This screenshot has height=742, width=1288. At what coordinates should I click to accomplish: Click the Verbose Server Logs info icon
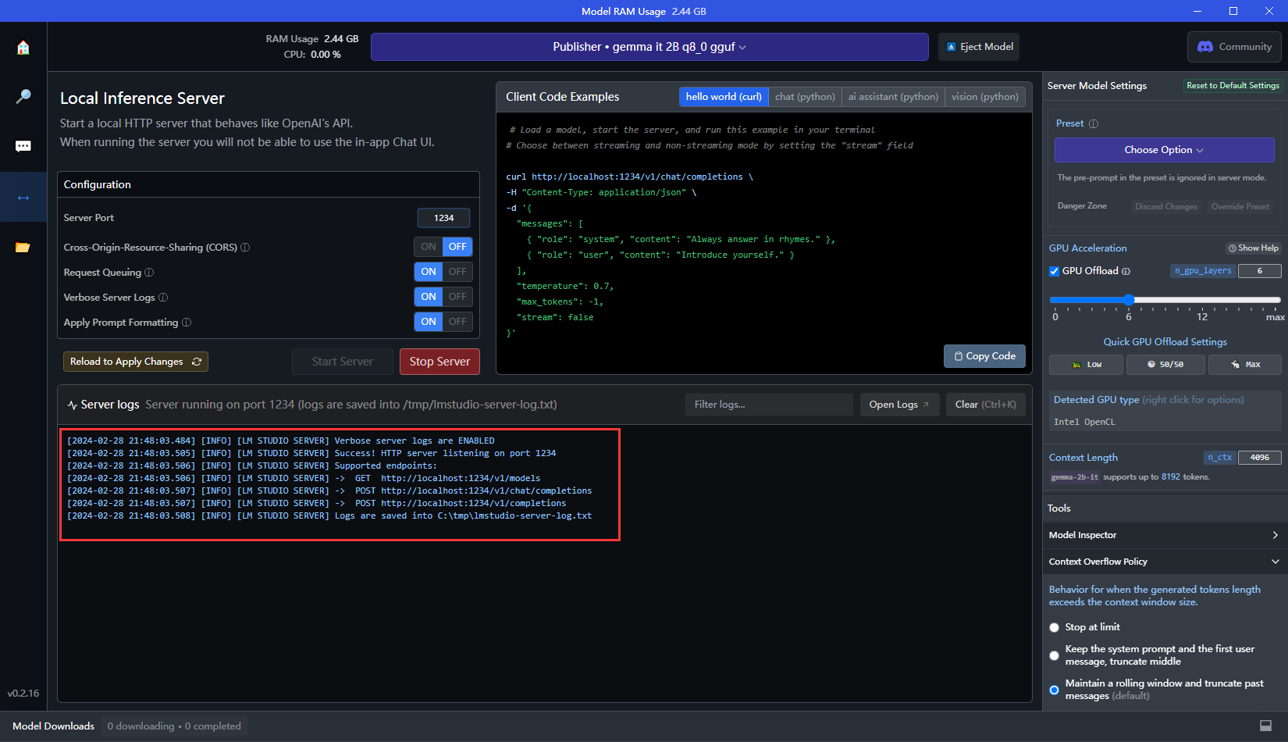(163, 298)
